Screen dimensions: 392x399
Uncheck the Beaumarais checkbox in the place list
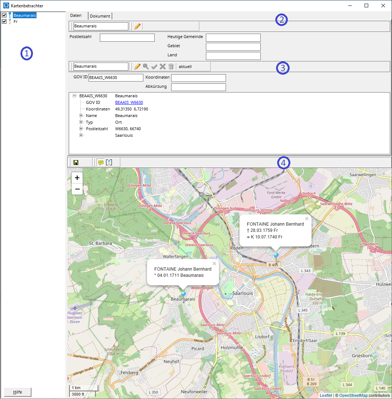(x=4, y=15)
